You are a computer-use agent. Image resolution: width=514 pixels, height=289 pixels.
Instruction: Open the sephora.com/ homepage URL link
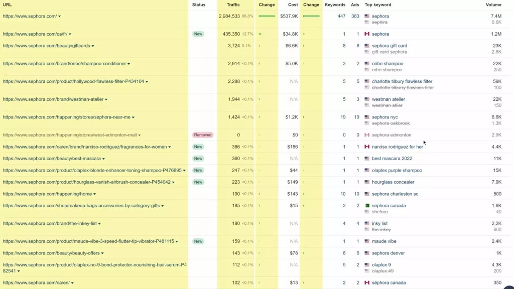(30, 16)
